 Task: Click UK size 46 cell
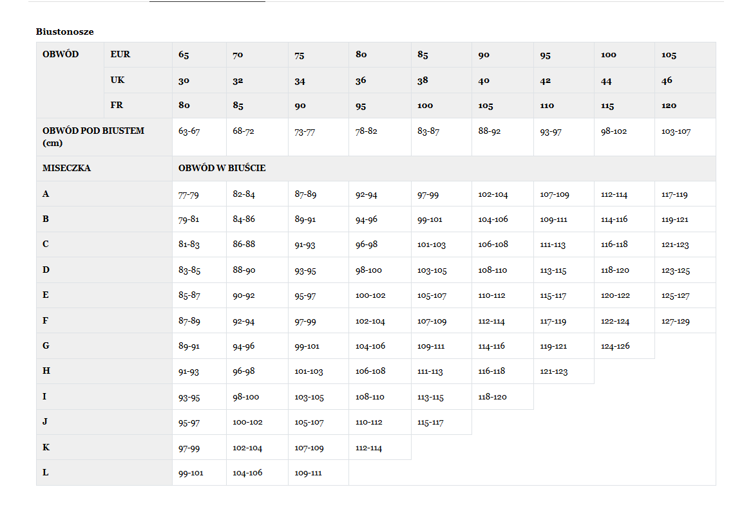667,80
